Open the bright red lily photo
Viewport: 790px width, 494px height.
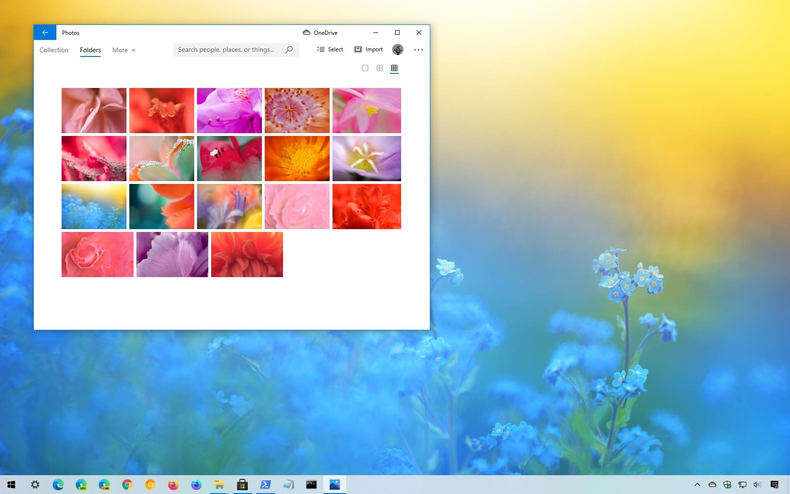coord(367,207)
